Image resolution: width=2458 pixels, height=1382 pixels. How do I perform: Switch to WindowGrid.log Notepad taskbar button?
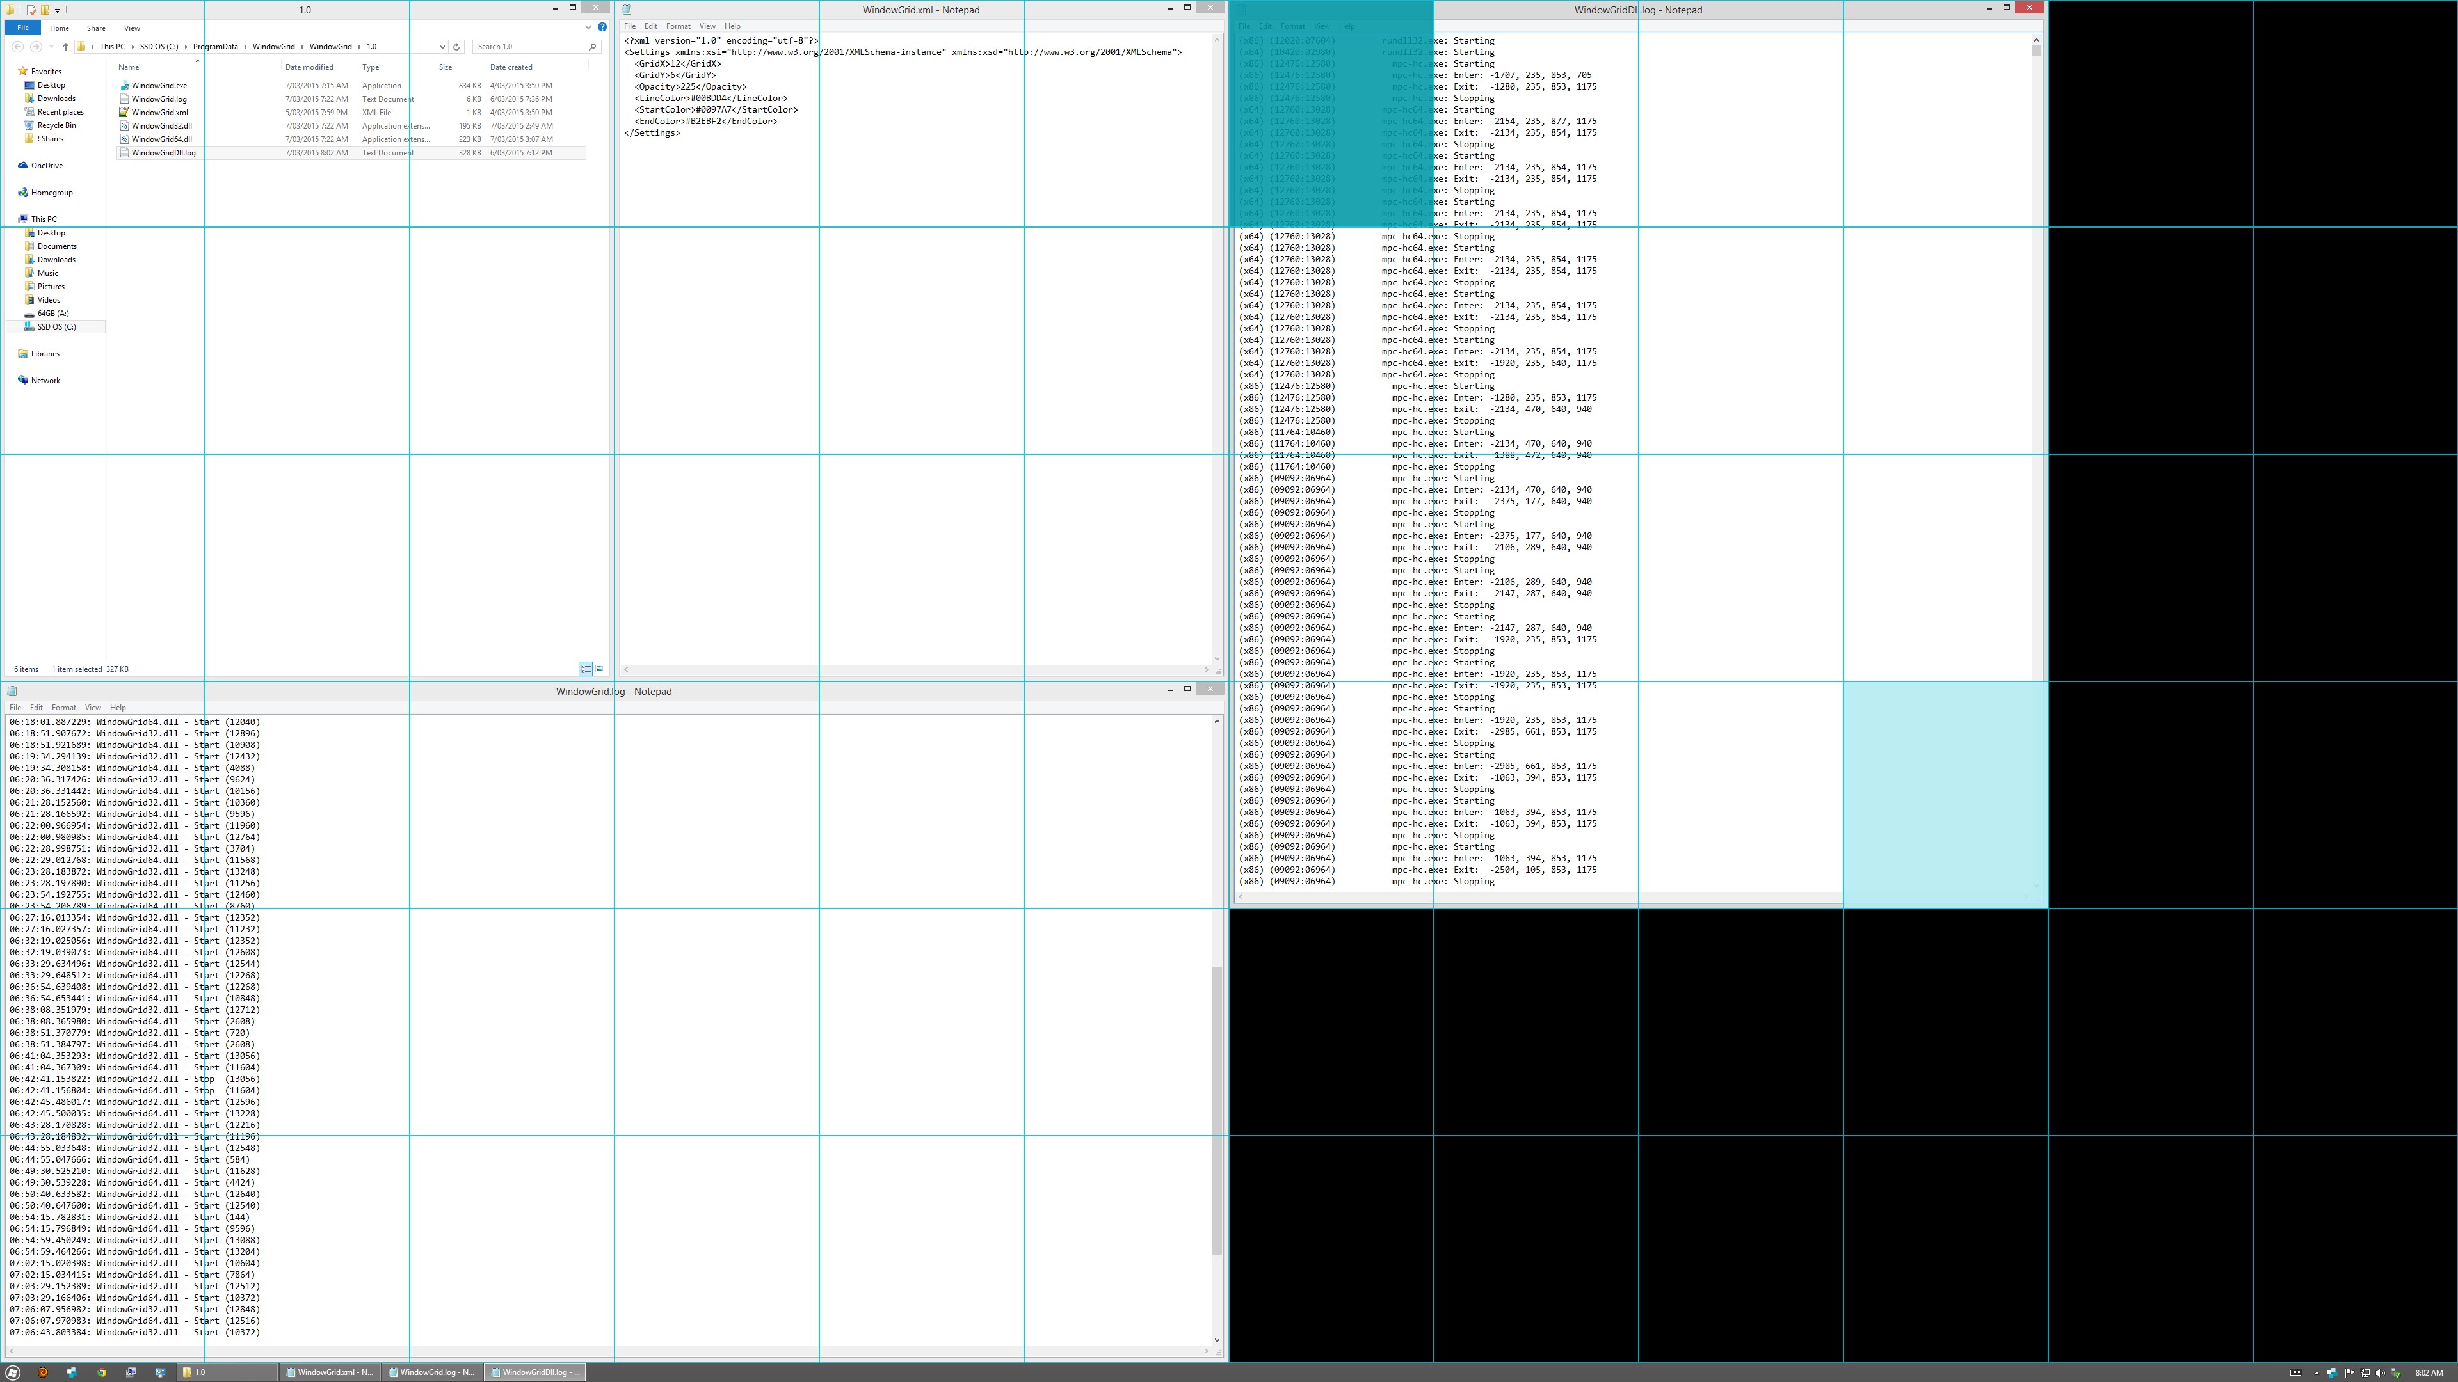pos(430,1372)
